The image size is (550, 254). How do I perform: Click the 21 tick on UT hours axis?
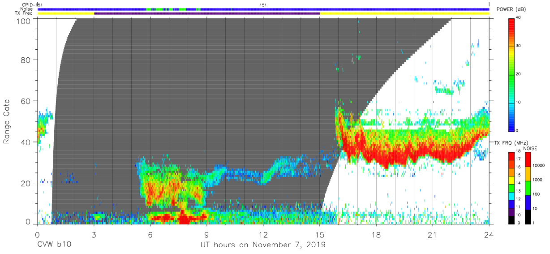tap(433, 235)
